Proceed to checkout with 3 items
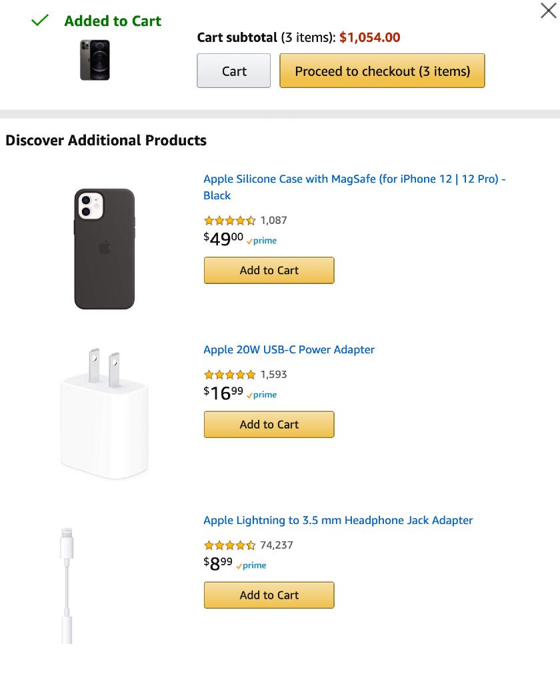Viewport: 560px width, 680px height. (382, 71)
